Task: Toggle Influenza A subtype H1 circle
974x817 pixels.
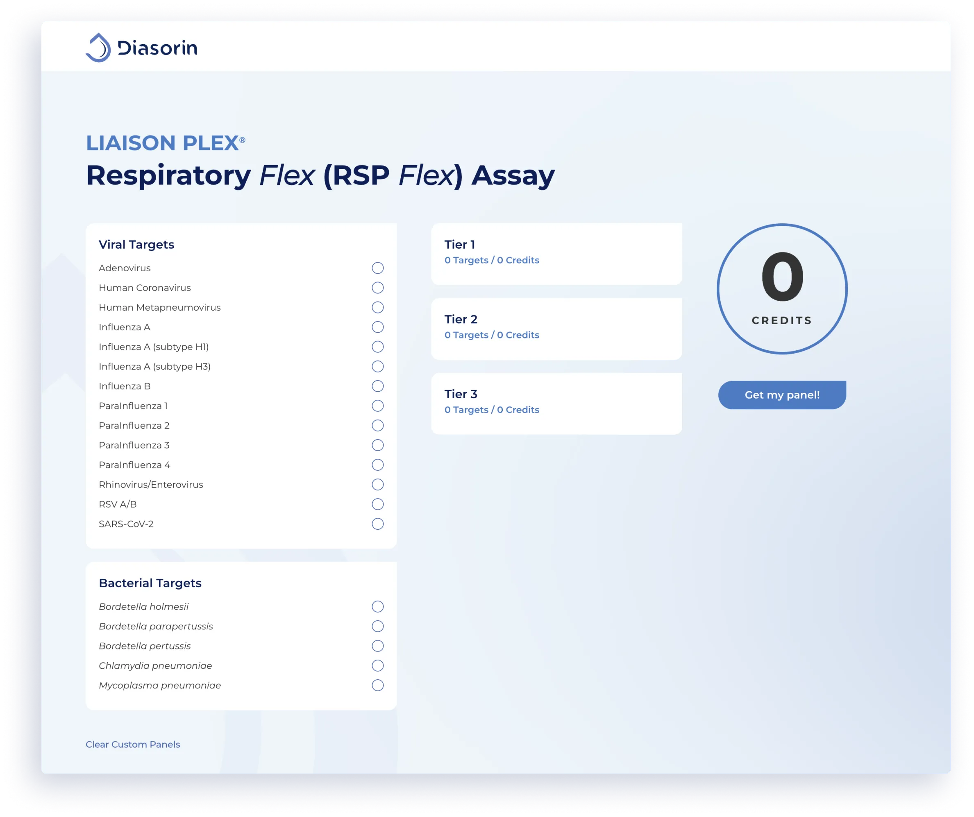Action: 377,347
